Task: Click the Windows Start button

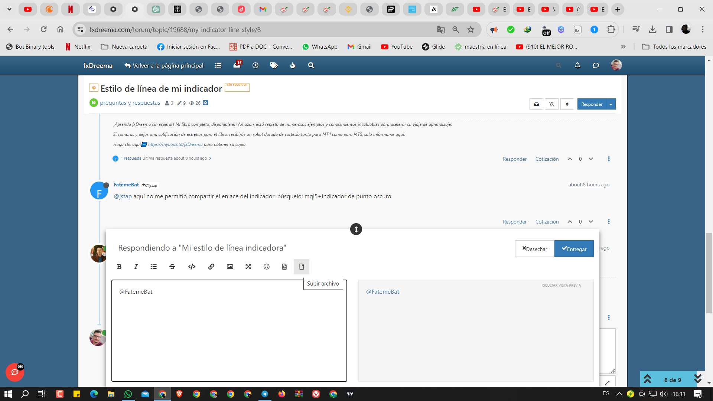Action: coord(8,394)
